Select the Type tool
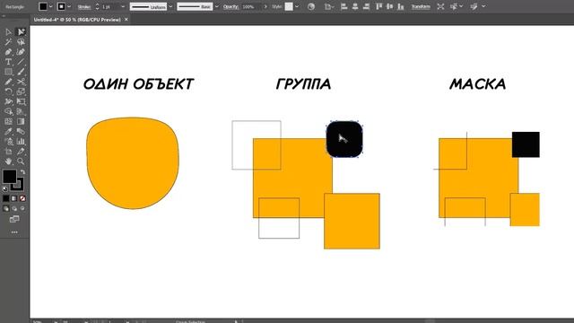The image size is (574, 323). coord(8,62)
